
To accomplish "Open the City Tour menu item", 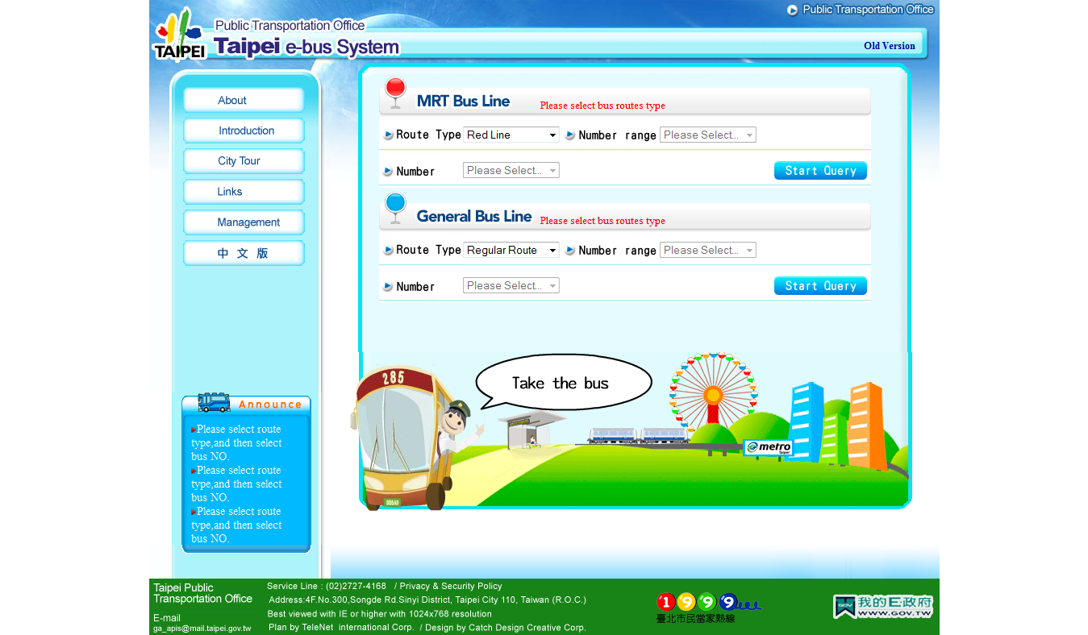I will tap(244, 160).
